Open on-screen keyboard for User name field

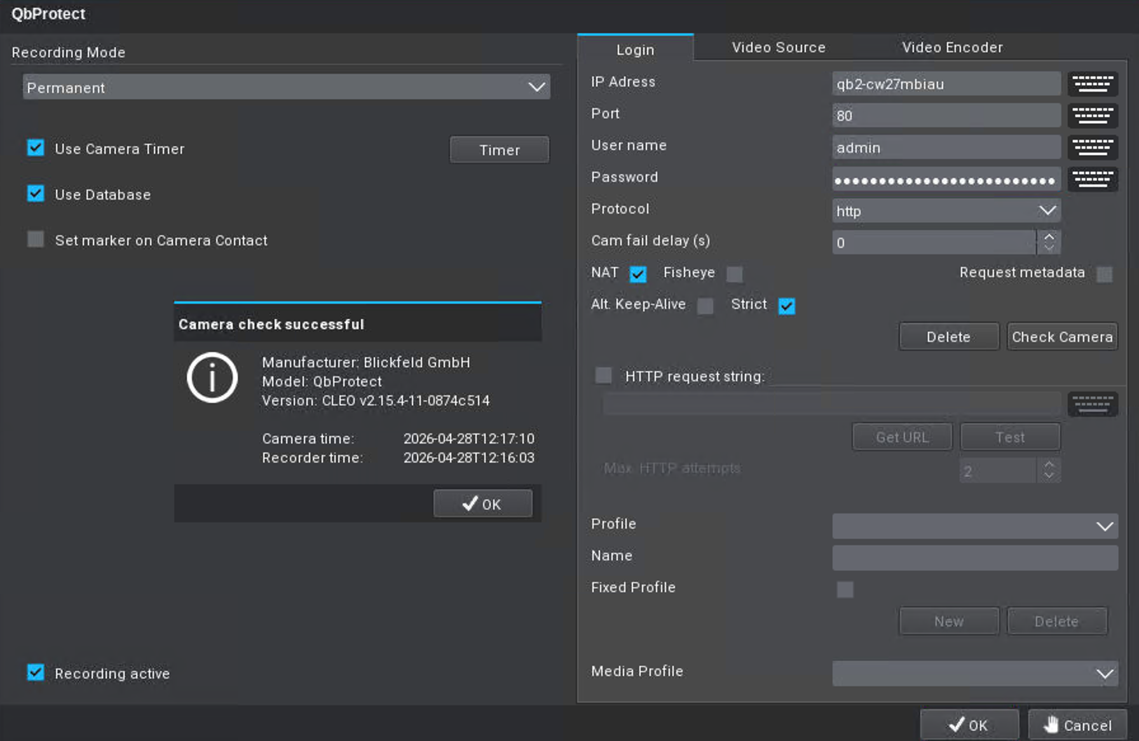point(1093,147)
